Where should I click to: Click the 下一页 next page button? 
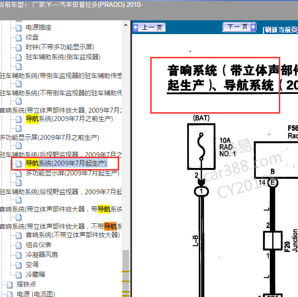[x=239, y=27]
